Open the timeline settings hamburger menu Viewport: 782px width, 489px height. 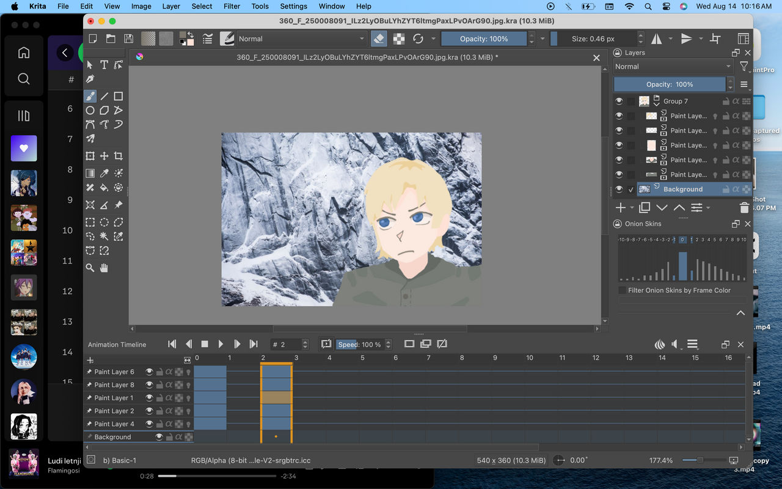[x=692, y=344]
